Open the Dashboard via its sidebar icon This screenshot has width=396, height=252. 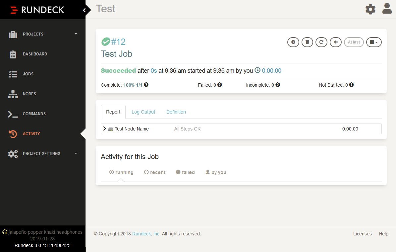(x=13, y=54)
